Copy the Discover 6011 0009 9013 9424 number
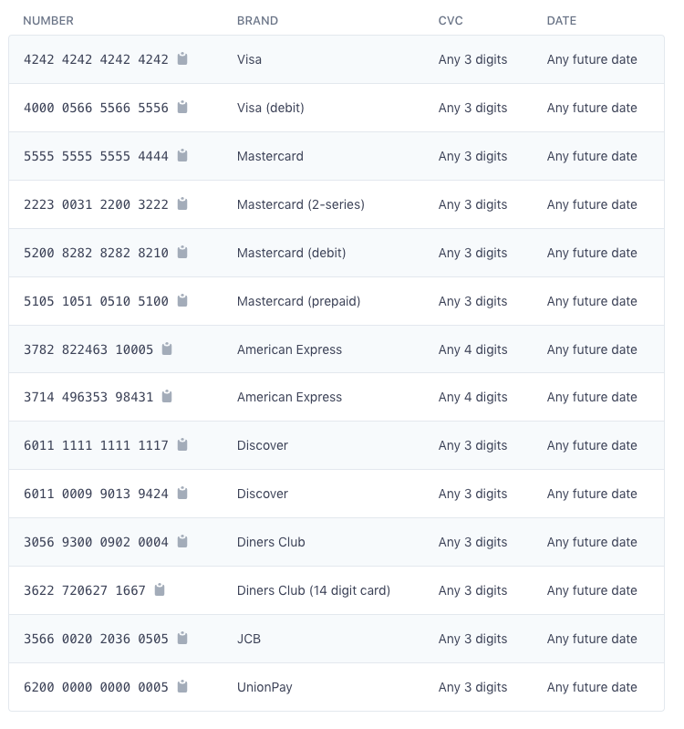The image size is (684, 729). pyautogui.click(x=182, y=493)
